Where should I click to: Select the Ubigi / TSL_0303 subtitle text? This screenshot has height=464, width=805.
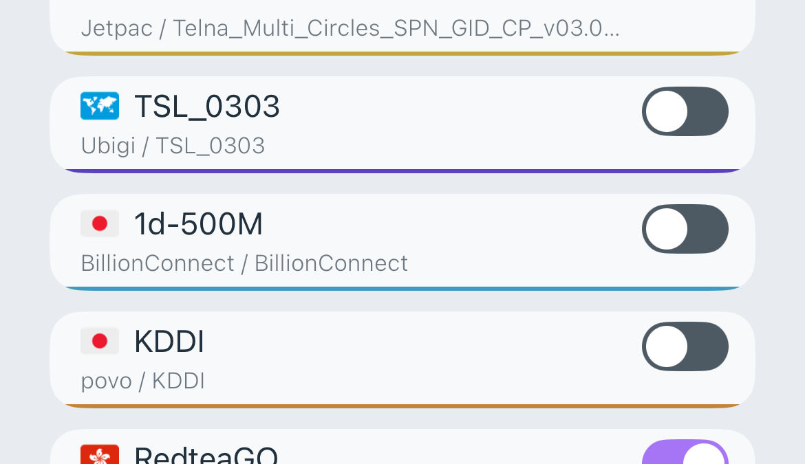tap(173, 145)
